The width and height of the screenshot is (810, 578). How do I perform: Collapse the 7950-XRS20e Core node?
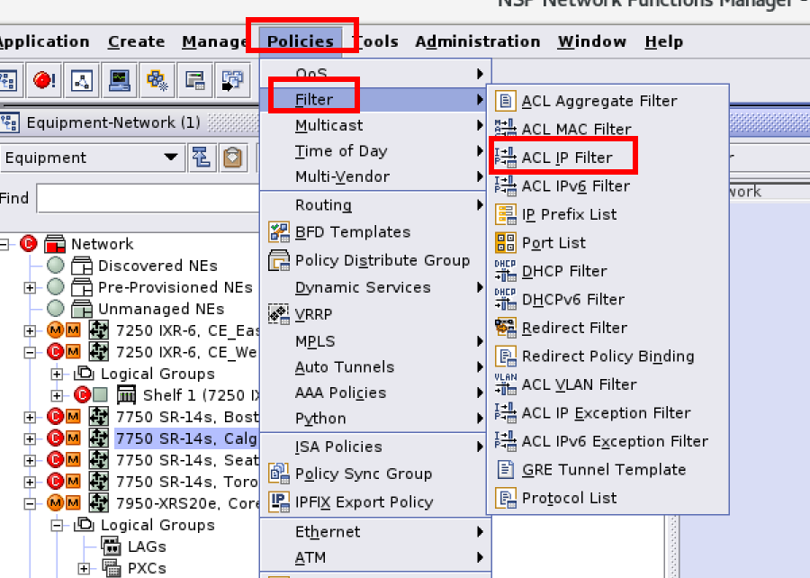pos(30,503)
